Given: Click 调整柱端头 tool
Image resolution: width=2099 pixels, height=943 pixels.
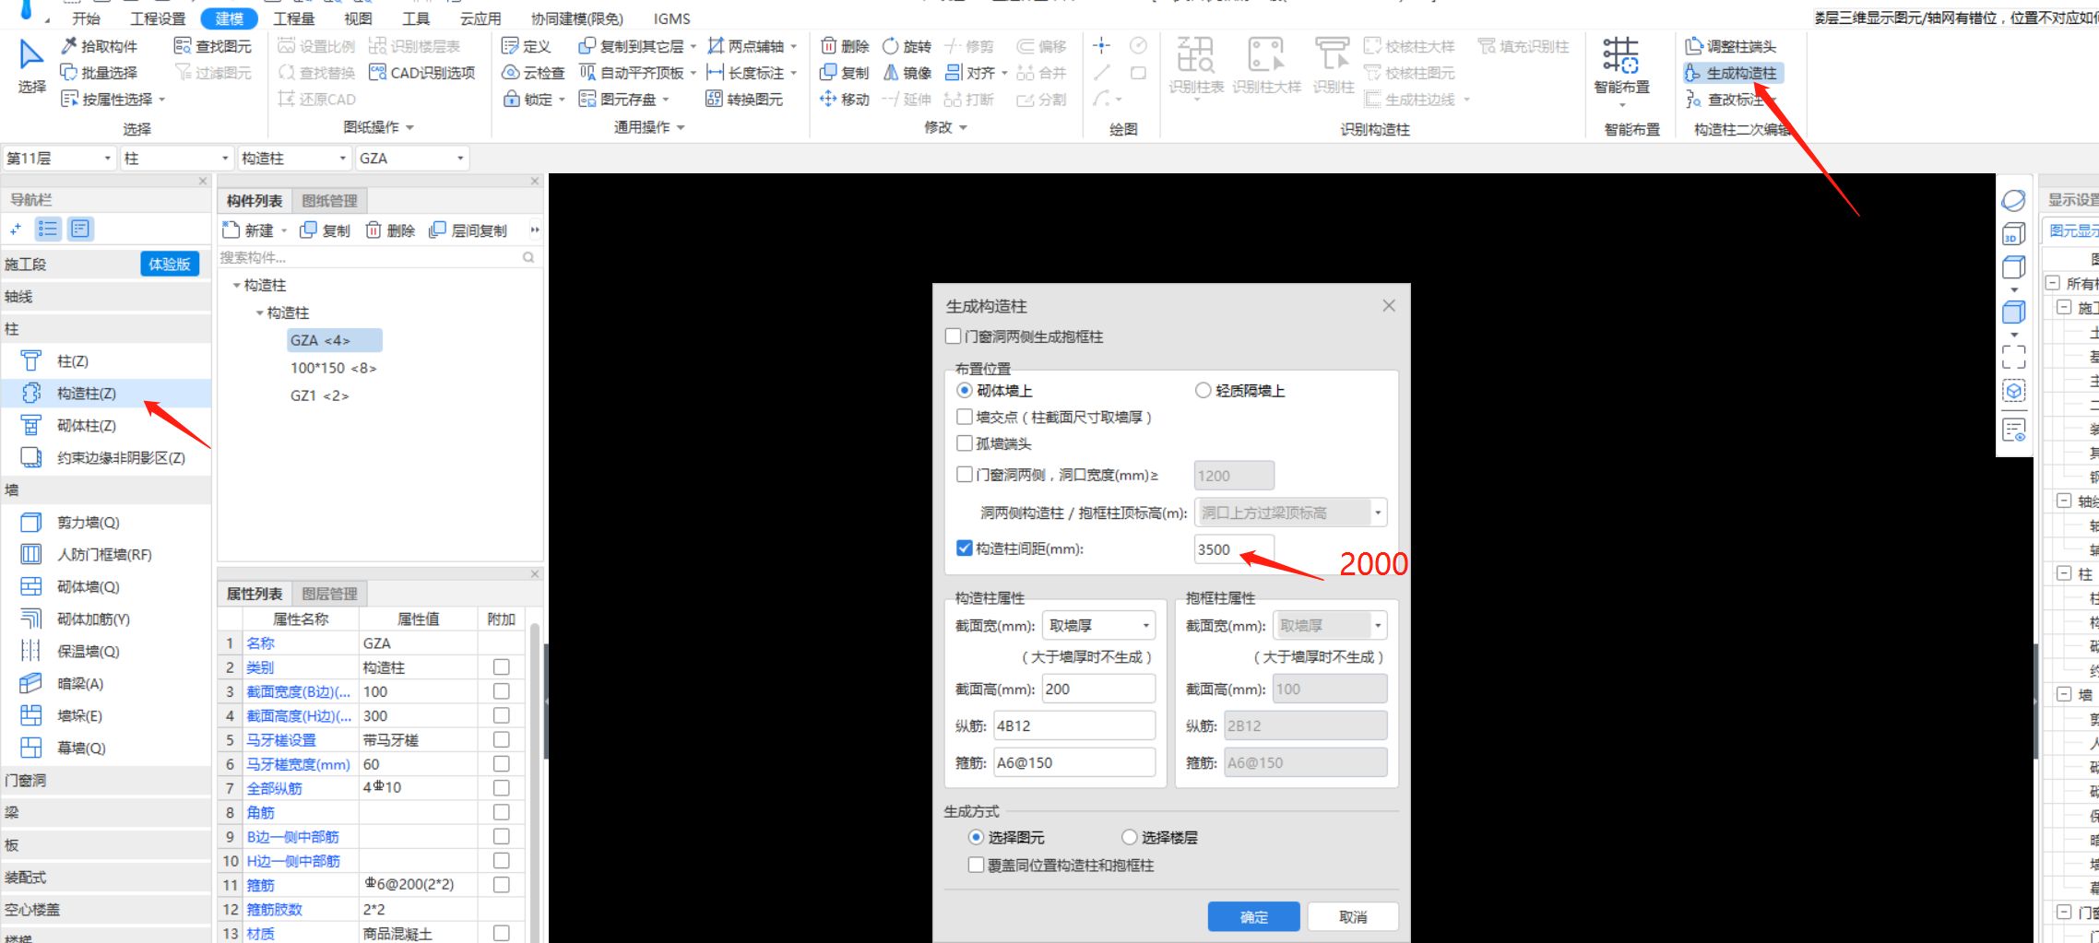Looking at the screenshot, I should pyautogui.click(x=1730, y=46).
